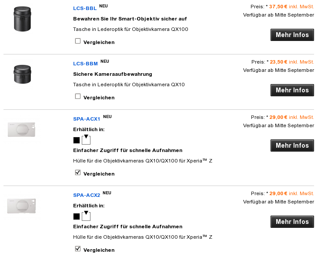321x257 pixels.
Task: Open the LCS-BBL product link
Action: [85, 8]
